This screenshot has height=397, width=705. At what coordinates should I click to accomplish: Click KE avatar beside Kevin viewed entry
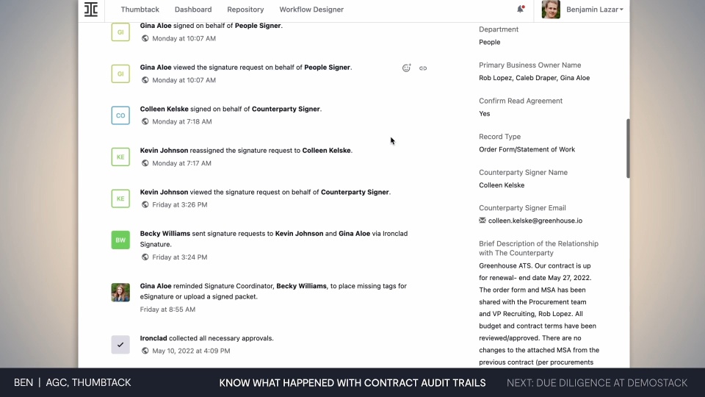(120, 198)
